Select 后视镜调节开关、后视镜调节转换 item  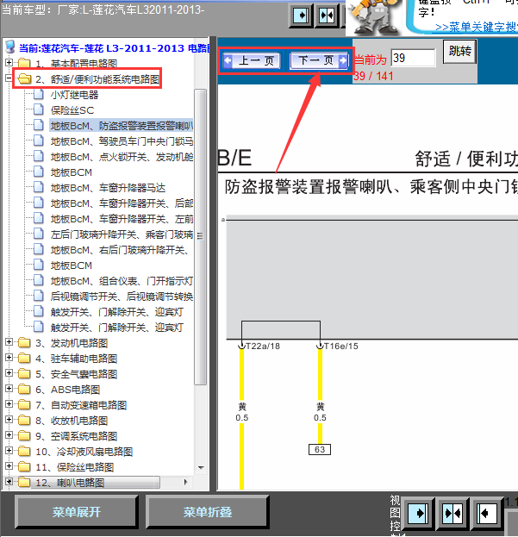122,297
